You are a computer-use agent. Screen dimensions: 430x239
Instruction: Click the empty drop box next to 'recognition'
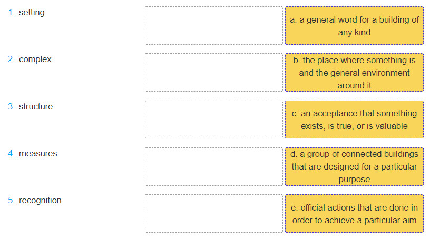[x=214, y=214]
